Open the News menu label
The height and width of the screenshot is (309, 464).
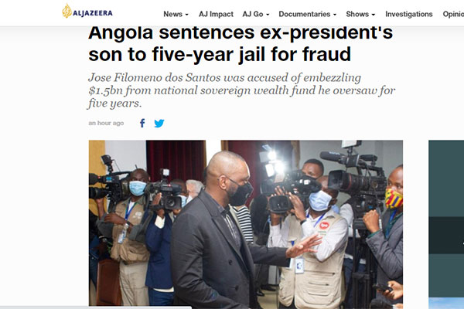point(172,14)
